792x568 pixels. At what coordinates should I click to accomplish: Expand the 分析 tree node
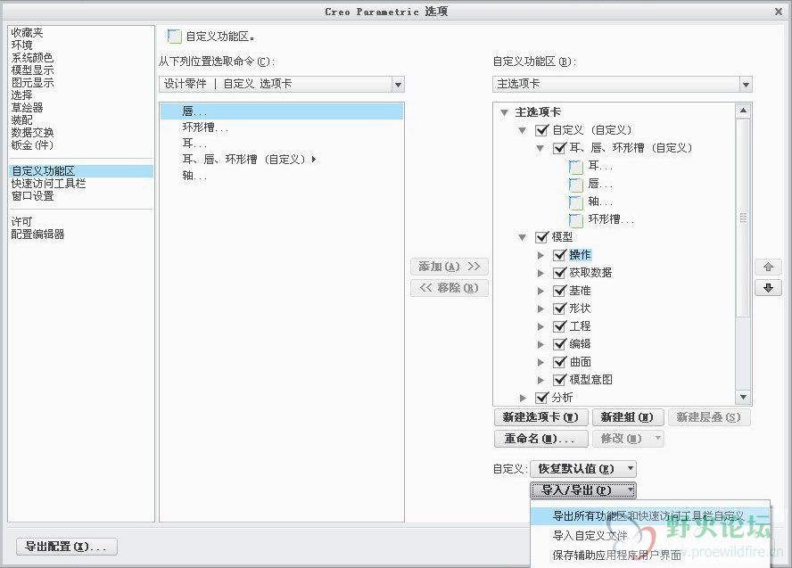[523, 398]
